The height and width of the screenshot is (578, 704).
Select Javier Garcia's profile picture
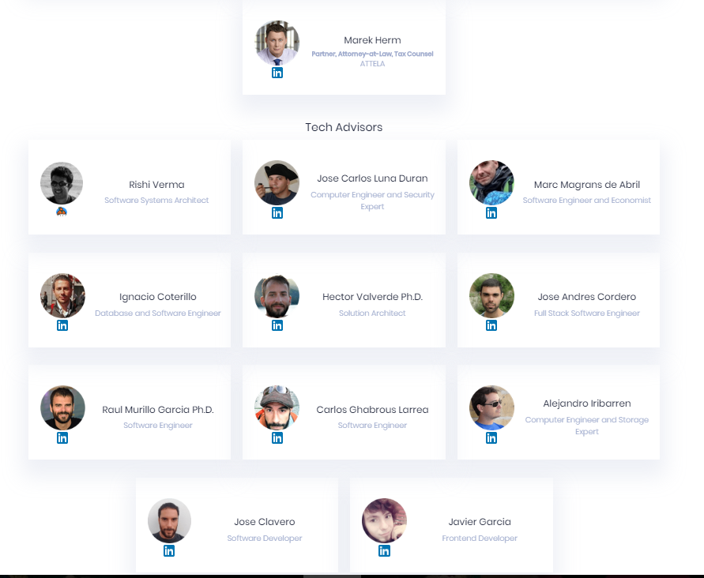(384, 520)
